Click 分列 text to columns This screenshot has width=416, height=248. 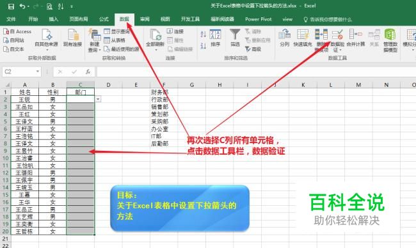pos(284,38)
